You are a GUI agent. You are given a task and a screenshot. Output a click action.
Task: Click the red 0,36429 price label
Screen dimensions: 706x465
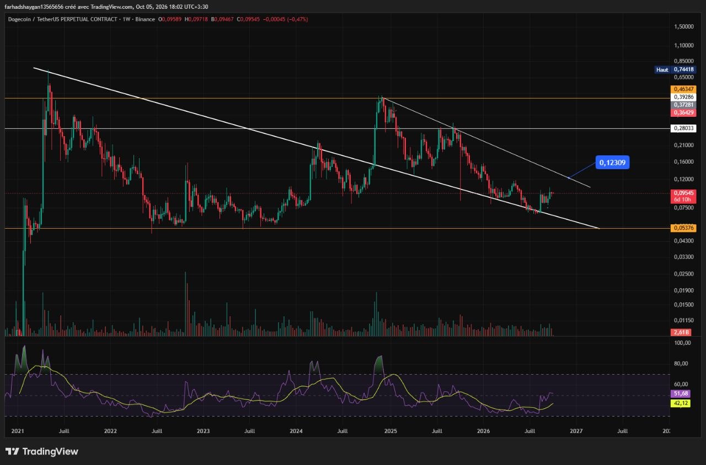tap(683, 112)
